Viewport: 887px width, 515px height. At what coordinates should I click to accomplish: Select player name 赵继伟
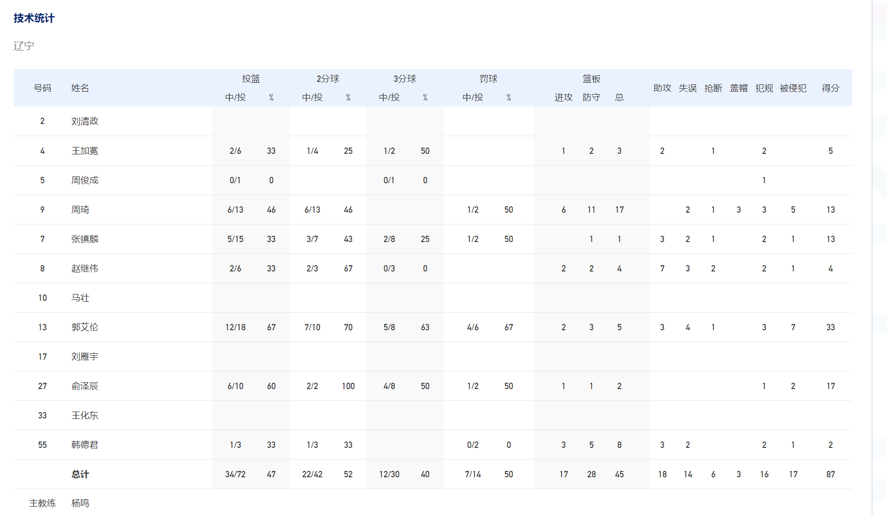tap(85, 269)
